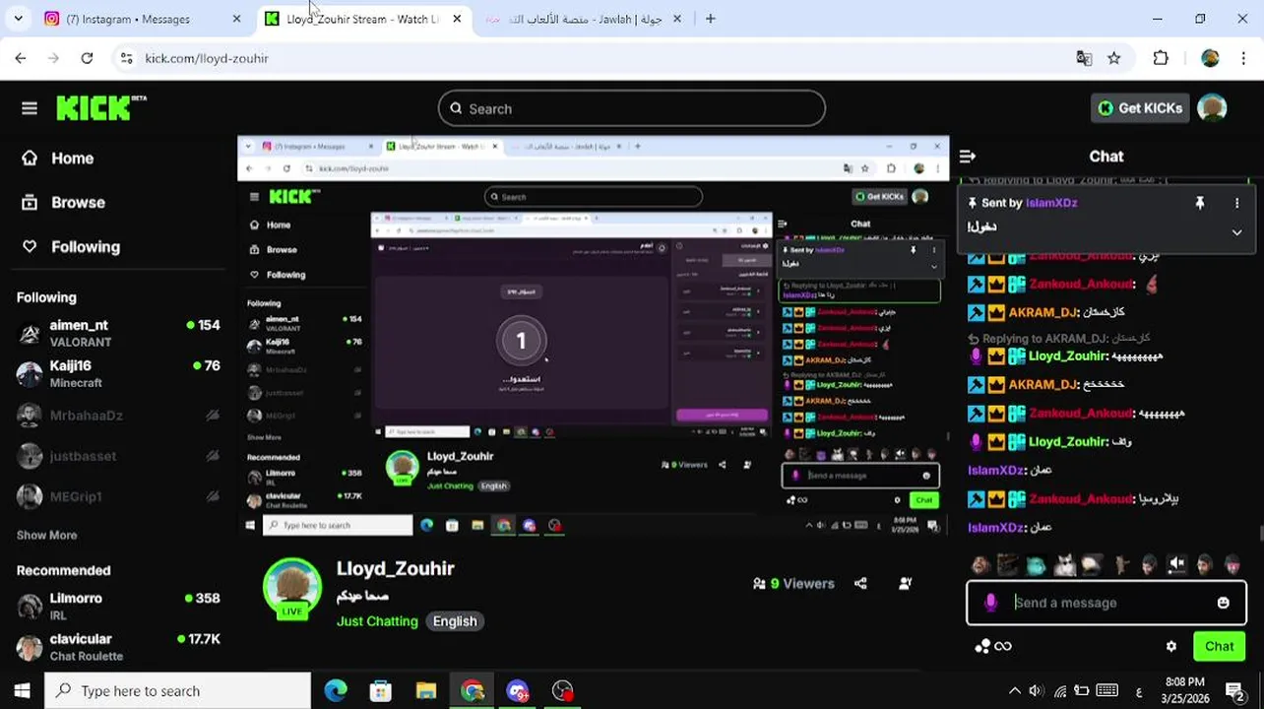Viewport: 1264px width, 709px height.
Task: Open Chrome three-dot menu
Action: (1243, 58)
